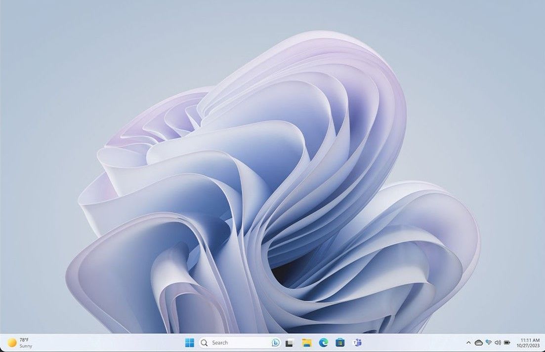
Task: Launch File Explorer from the taskbar
Action: coord(306,343)
